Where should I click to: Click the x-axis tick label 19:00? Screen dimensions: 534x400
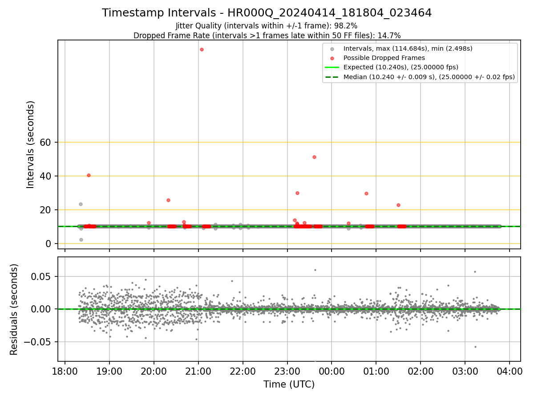point(109,371)
